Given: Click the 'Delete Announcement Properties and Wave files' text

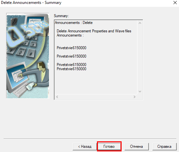Looking at the screenshot, I should tap(94, 31).
